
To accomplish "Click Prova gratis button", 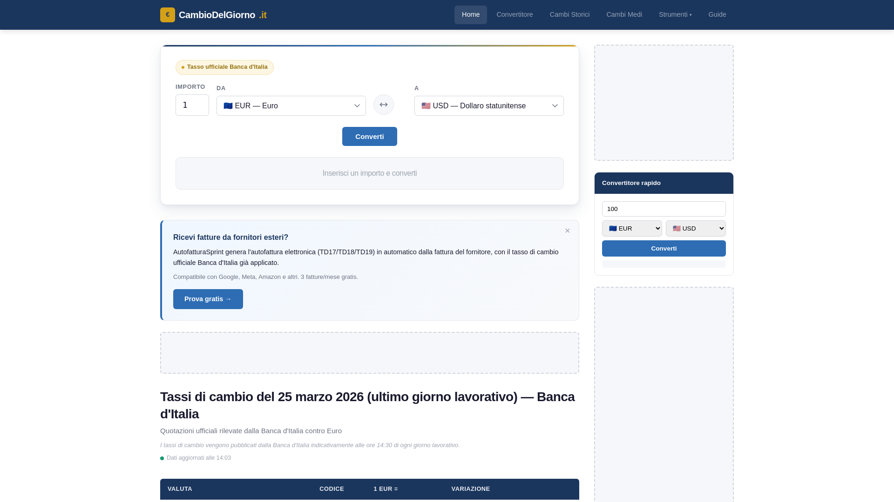I will pos(208,299).
